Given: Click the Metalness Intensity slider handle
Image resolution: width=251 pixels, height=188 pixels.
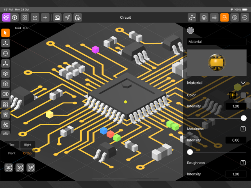Looking at the screenshot, I should click(190, 152).
